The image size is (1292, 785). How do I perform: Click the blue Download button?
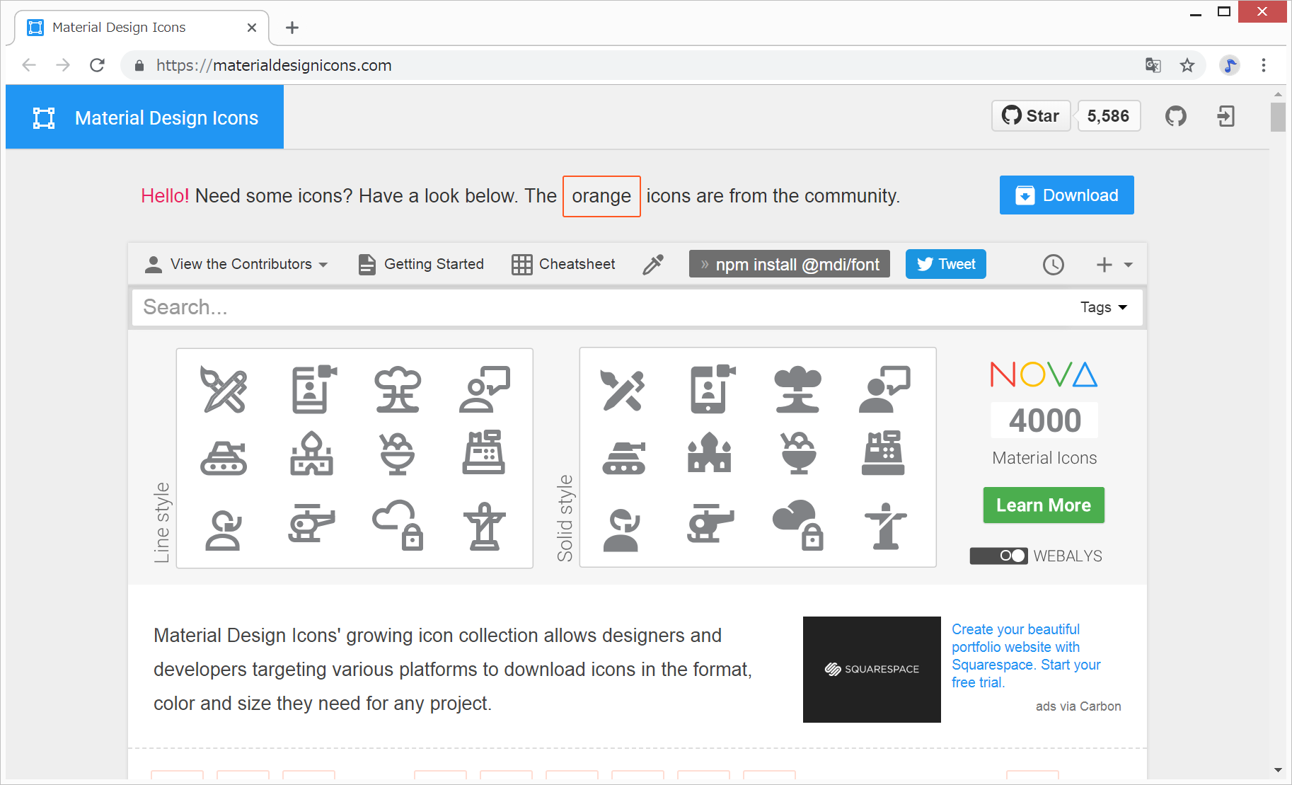(x=1066, y=195)
